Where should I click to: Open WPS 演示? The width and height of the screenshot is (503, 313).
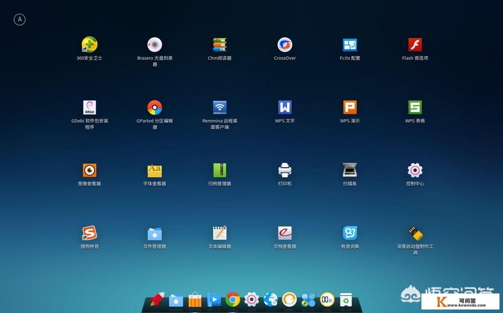pyautogui.click(x=350, y=107)
